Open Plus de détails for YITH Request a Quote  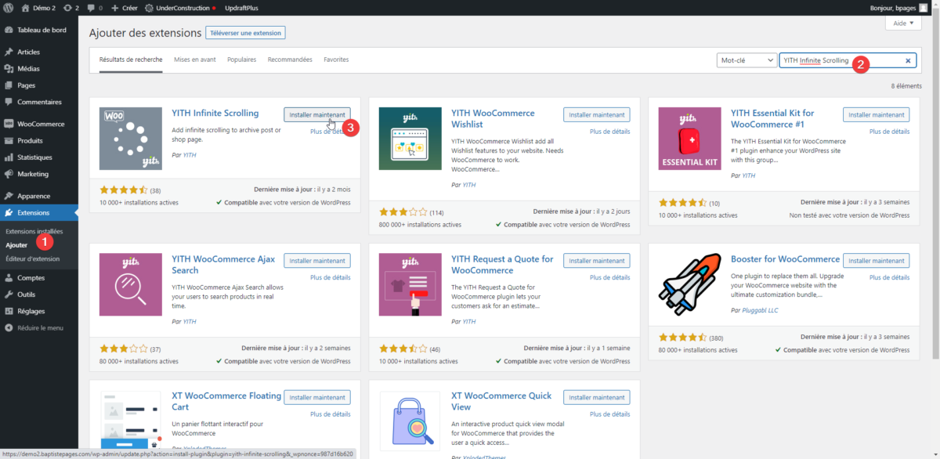point(609,277)
